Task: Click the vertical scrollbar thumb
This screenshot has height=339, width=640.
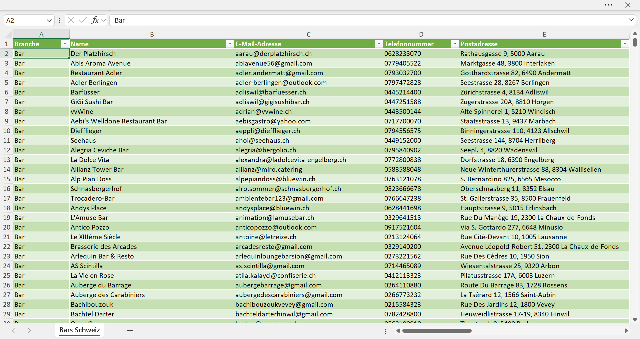Action: click(x=635, y=42)
